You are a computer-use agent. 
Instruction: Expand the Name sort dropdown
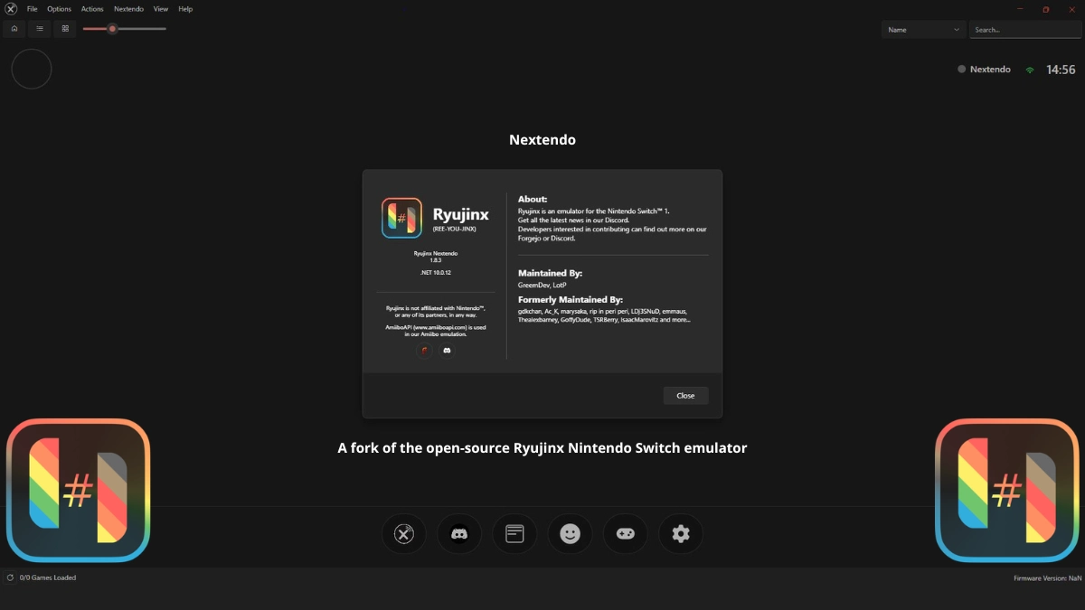point(924,30)
